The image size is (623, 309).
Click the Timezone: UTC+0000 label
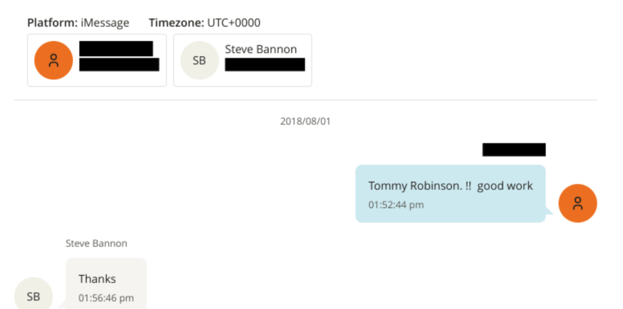pos(204,23)
